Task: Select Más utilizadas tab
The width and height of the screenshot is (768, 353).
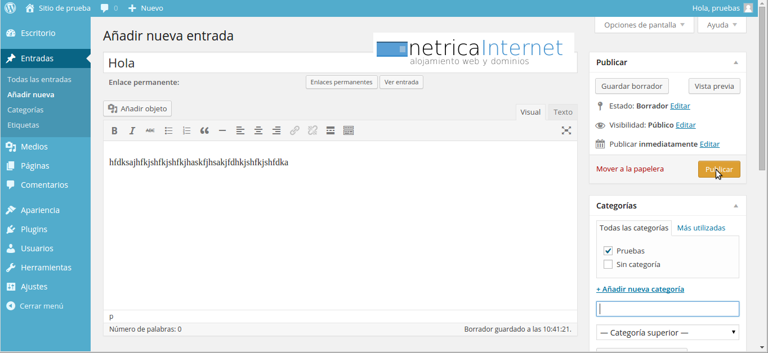Action: tap(701, 228)
